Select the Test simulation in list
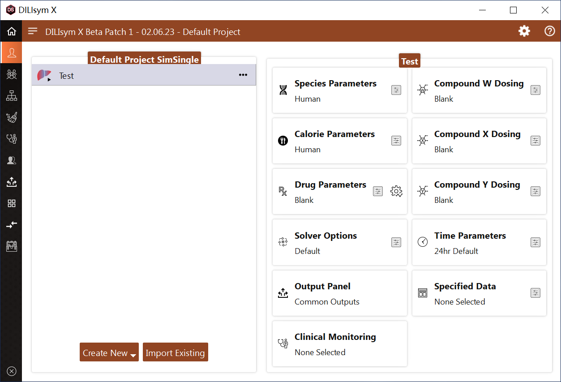This screenshot has width=561, height=382. click(134, 75)
